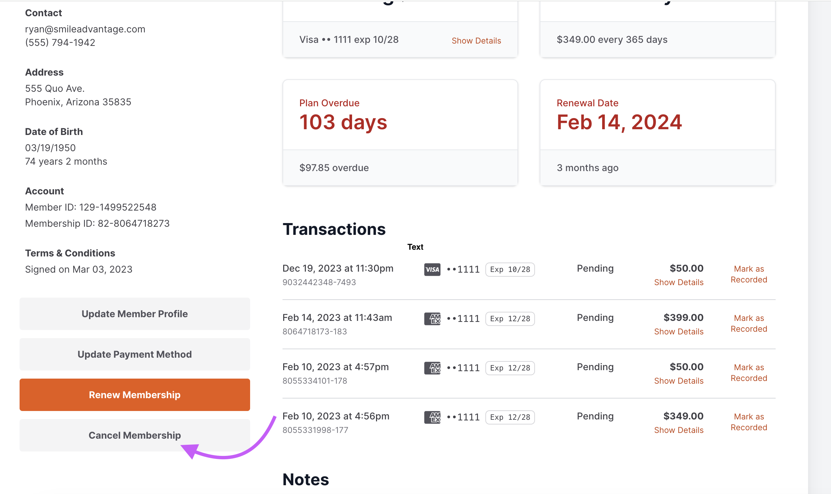Select Membership ID: 82-8064718273 text

point(97,223)
